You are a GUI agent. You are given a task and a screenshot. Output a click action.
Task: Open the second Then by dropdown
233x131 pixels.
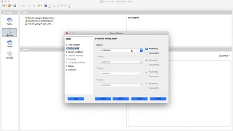(x=121, y=74)
